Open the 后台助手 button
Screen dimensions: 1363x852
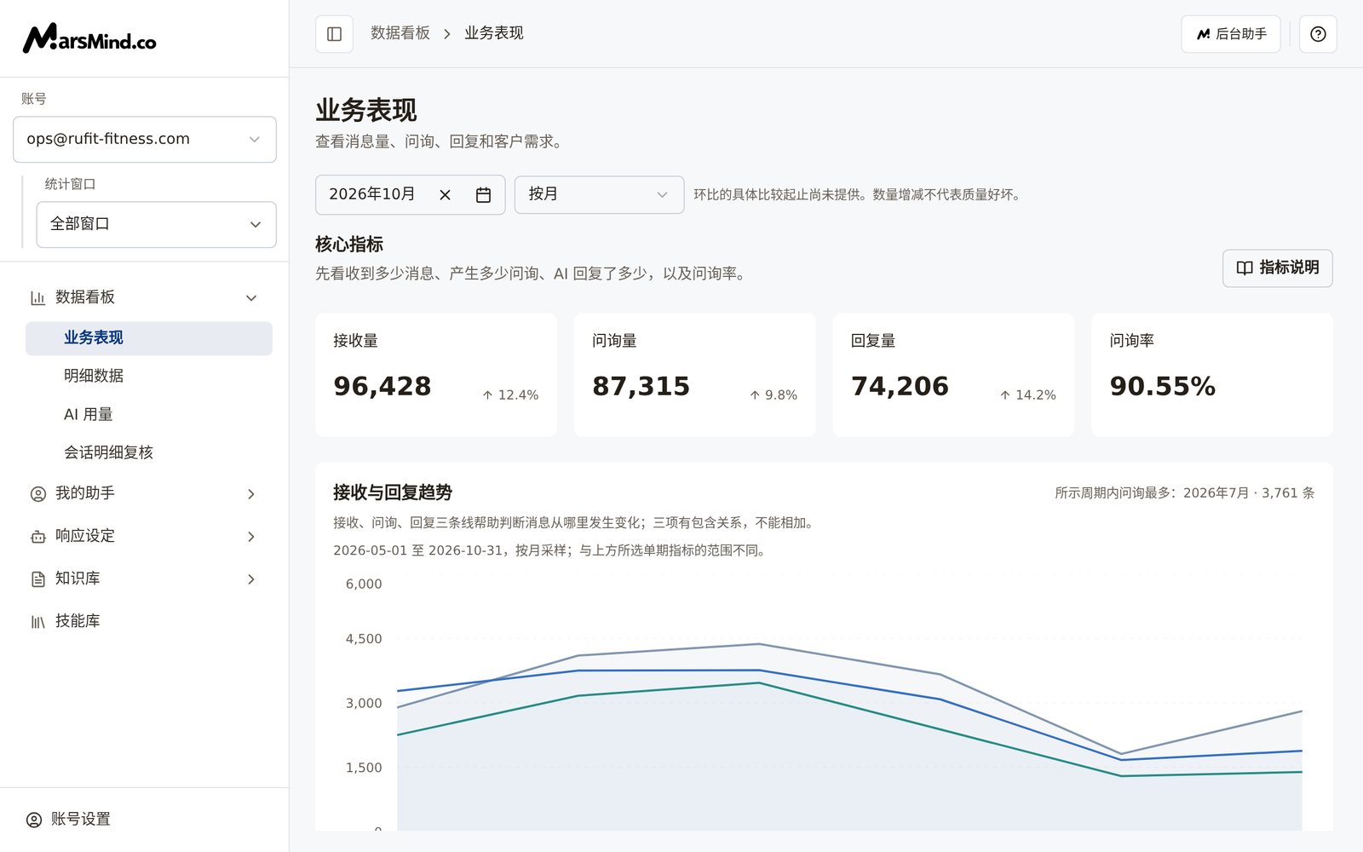[1230, 34]
